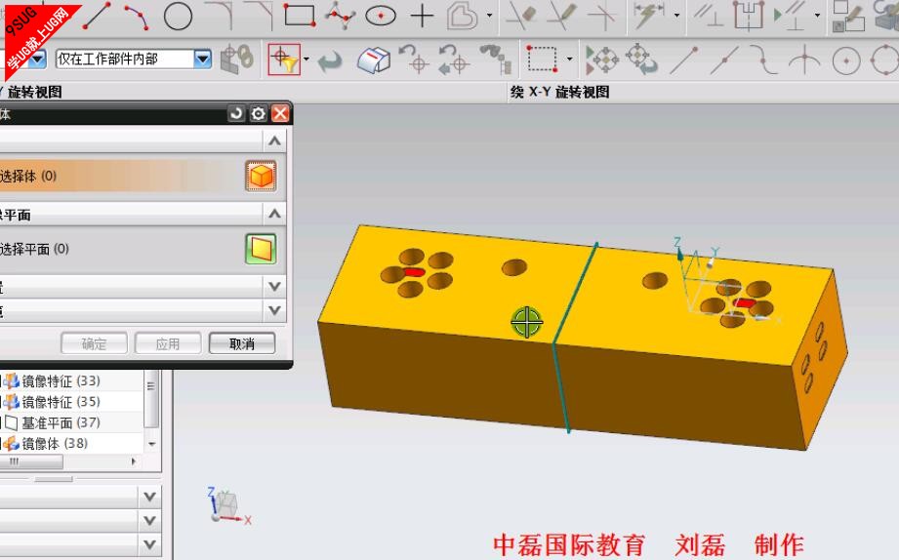
Task: Select the Circle sketch tool
Action: click(178, 16)
